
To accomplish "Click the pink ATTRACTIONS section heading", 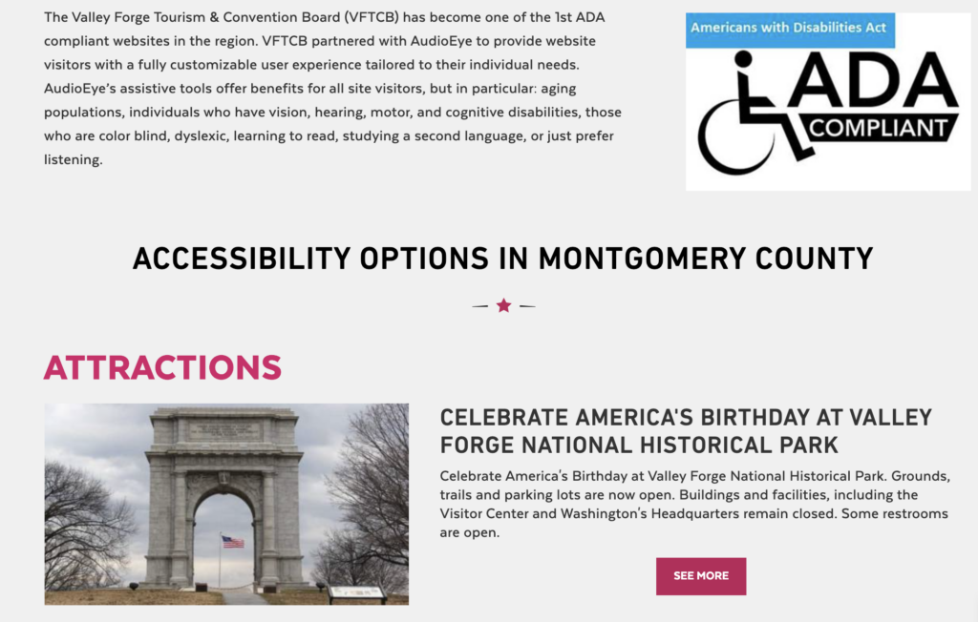I will (162, 367).
